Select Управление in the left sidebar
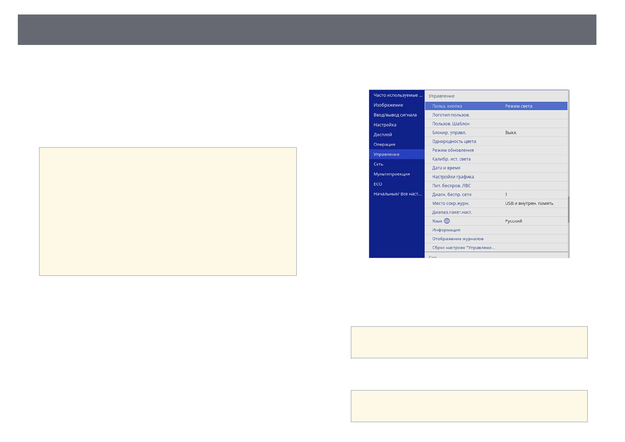This screenshot has height=442, width=625. [x=386, y=154]
